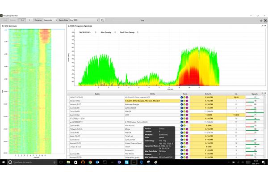Click the 11@40 channel cell
Viewport: 268px width, 179px height.
[x=236, y=115]
